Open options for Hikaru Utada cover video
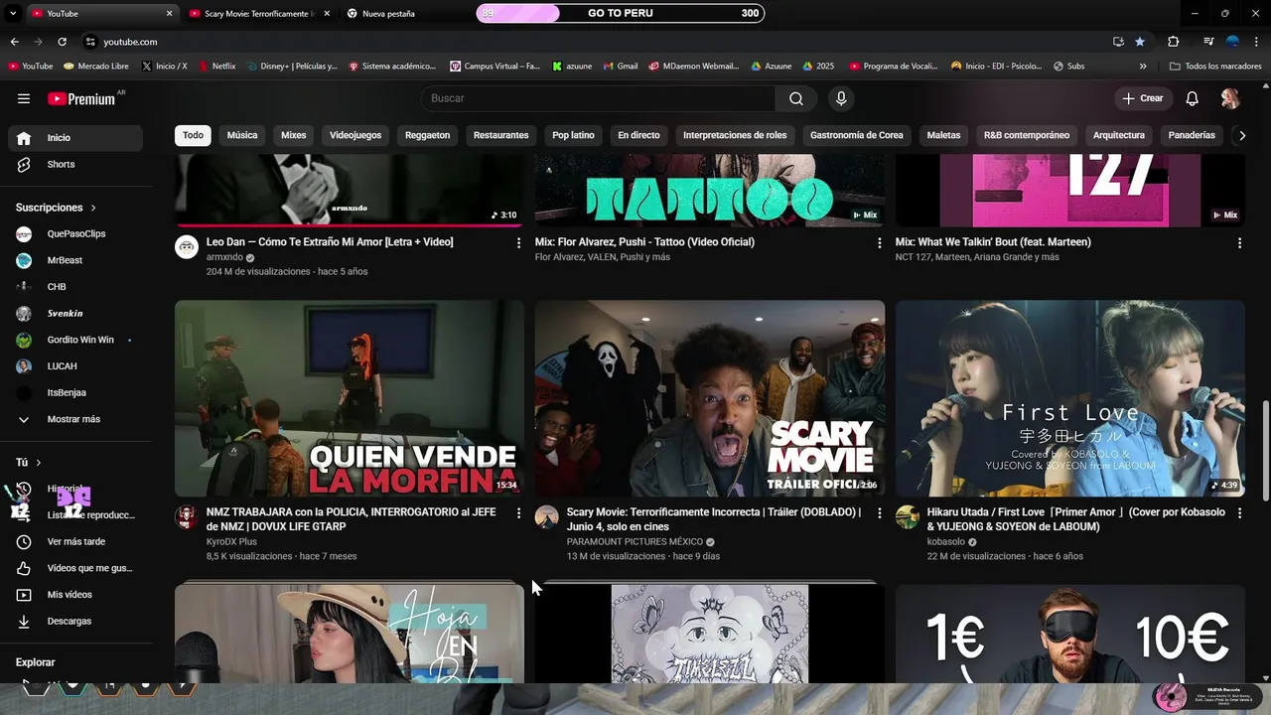 1239,512
